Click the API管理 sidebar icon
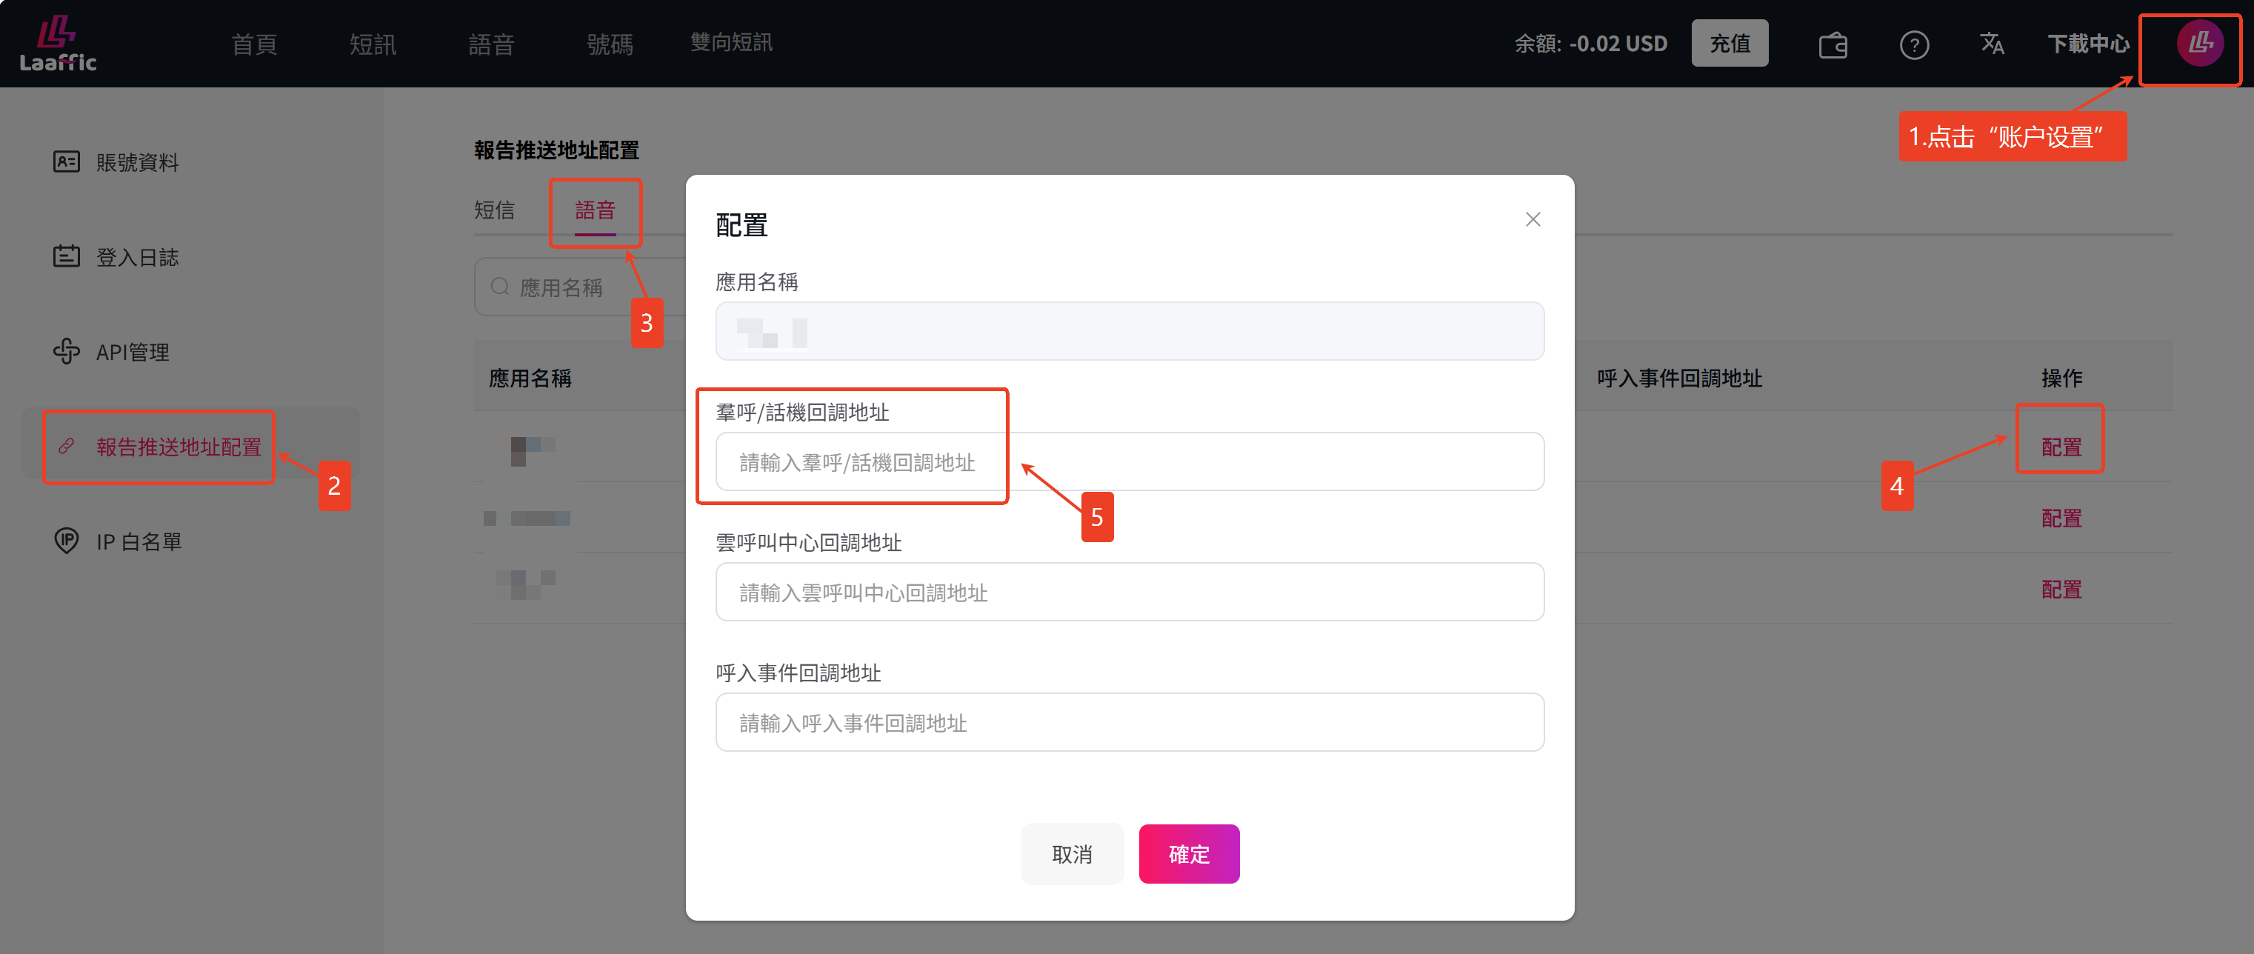 pyautogui.click(x=67, y=352)
